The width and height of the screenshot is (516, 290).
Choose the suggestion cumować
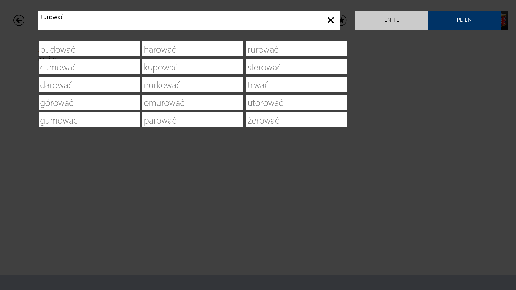pyautogui.click(x=89, y=67)
